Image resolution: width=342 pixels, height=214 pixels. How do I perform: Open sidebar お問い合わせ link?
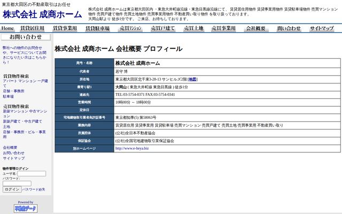point(13,153)
